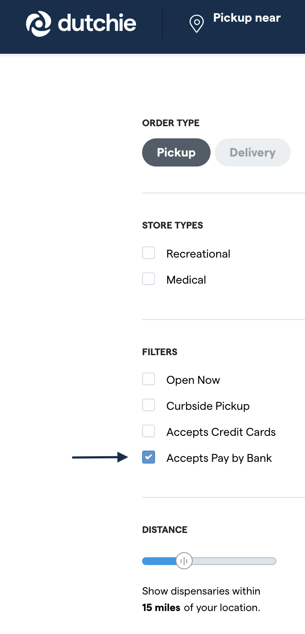Switch to Delivery order type
The image size is (305, 634).
click(x=253, y=152)
